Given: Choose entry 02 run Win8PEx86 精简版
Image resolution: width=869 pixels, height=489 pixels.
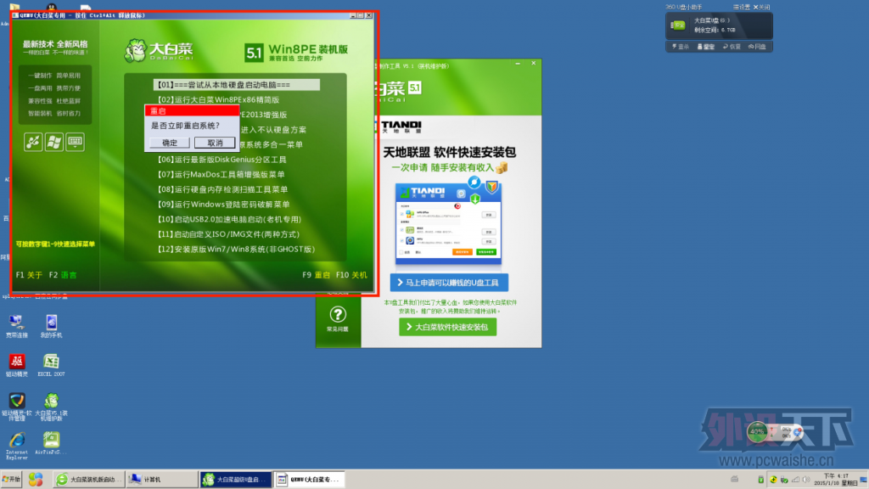Looking at the screenshot, I should [x=218, y=100].
